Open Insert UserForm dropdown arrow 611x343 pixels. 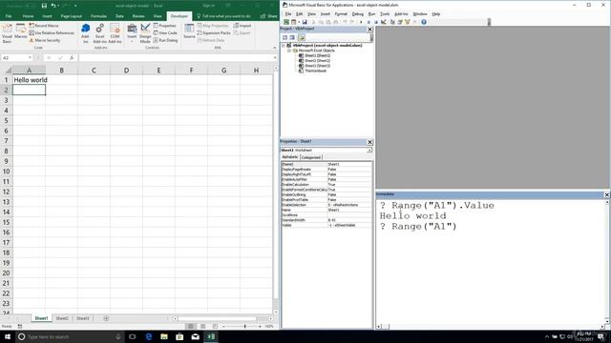click(299, 22)
